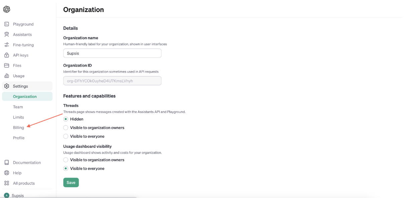Click the green Save button

71,182
